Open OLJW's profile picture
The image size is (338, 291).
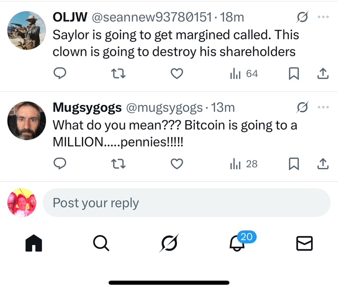[x=26, y=31]
